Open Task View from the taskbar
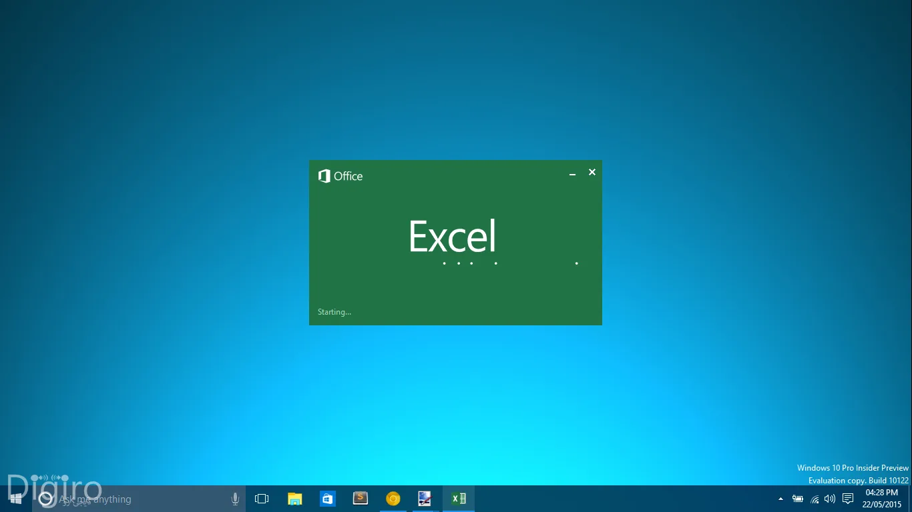This screenshot has width=912, height=512. pos(262,499)
